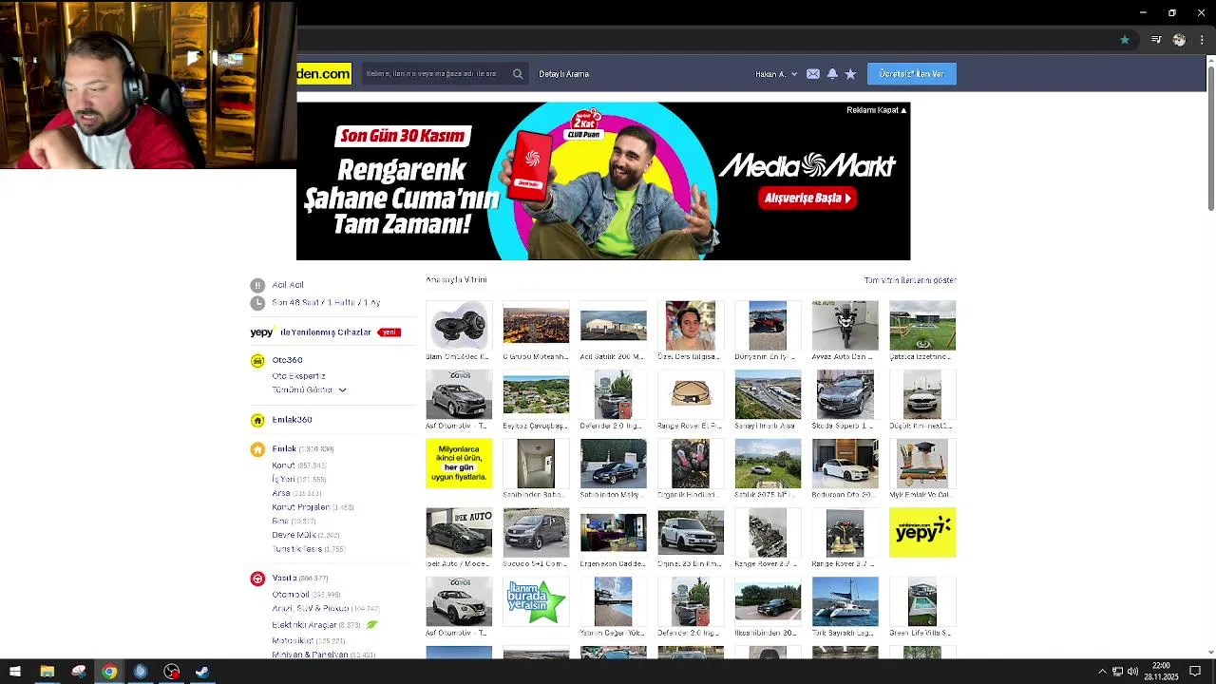Select the Bina category
Viewport: 1216px width, 684px height.
coord(280,522)
